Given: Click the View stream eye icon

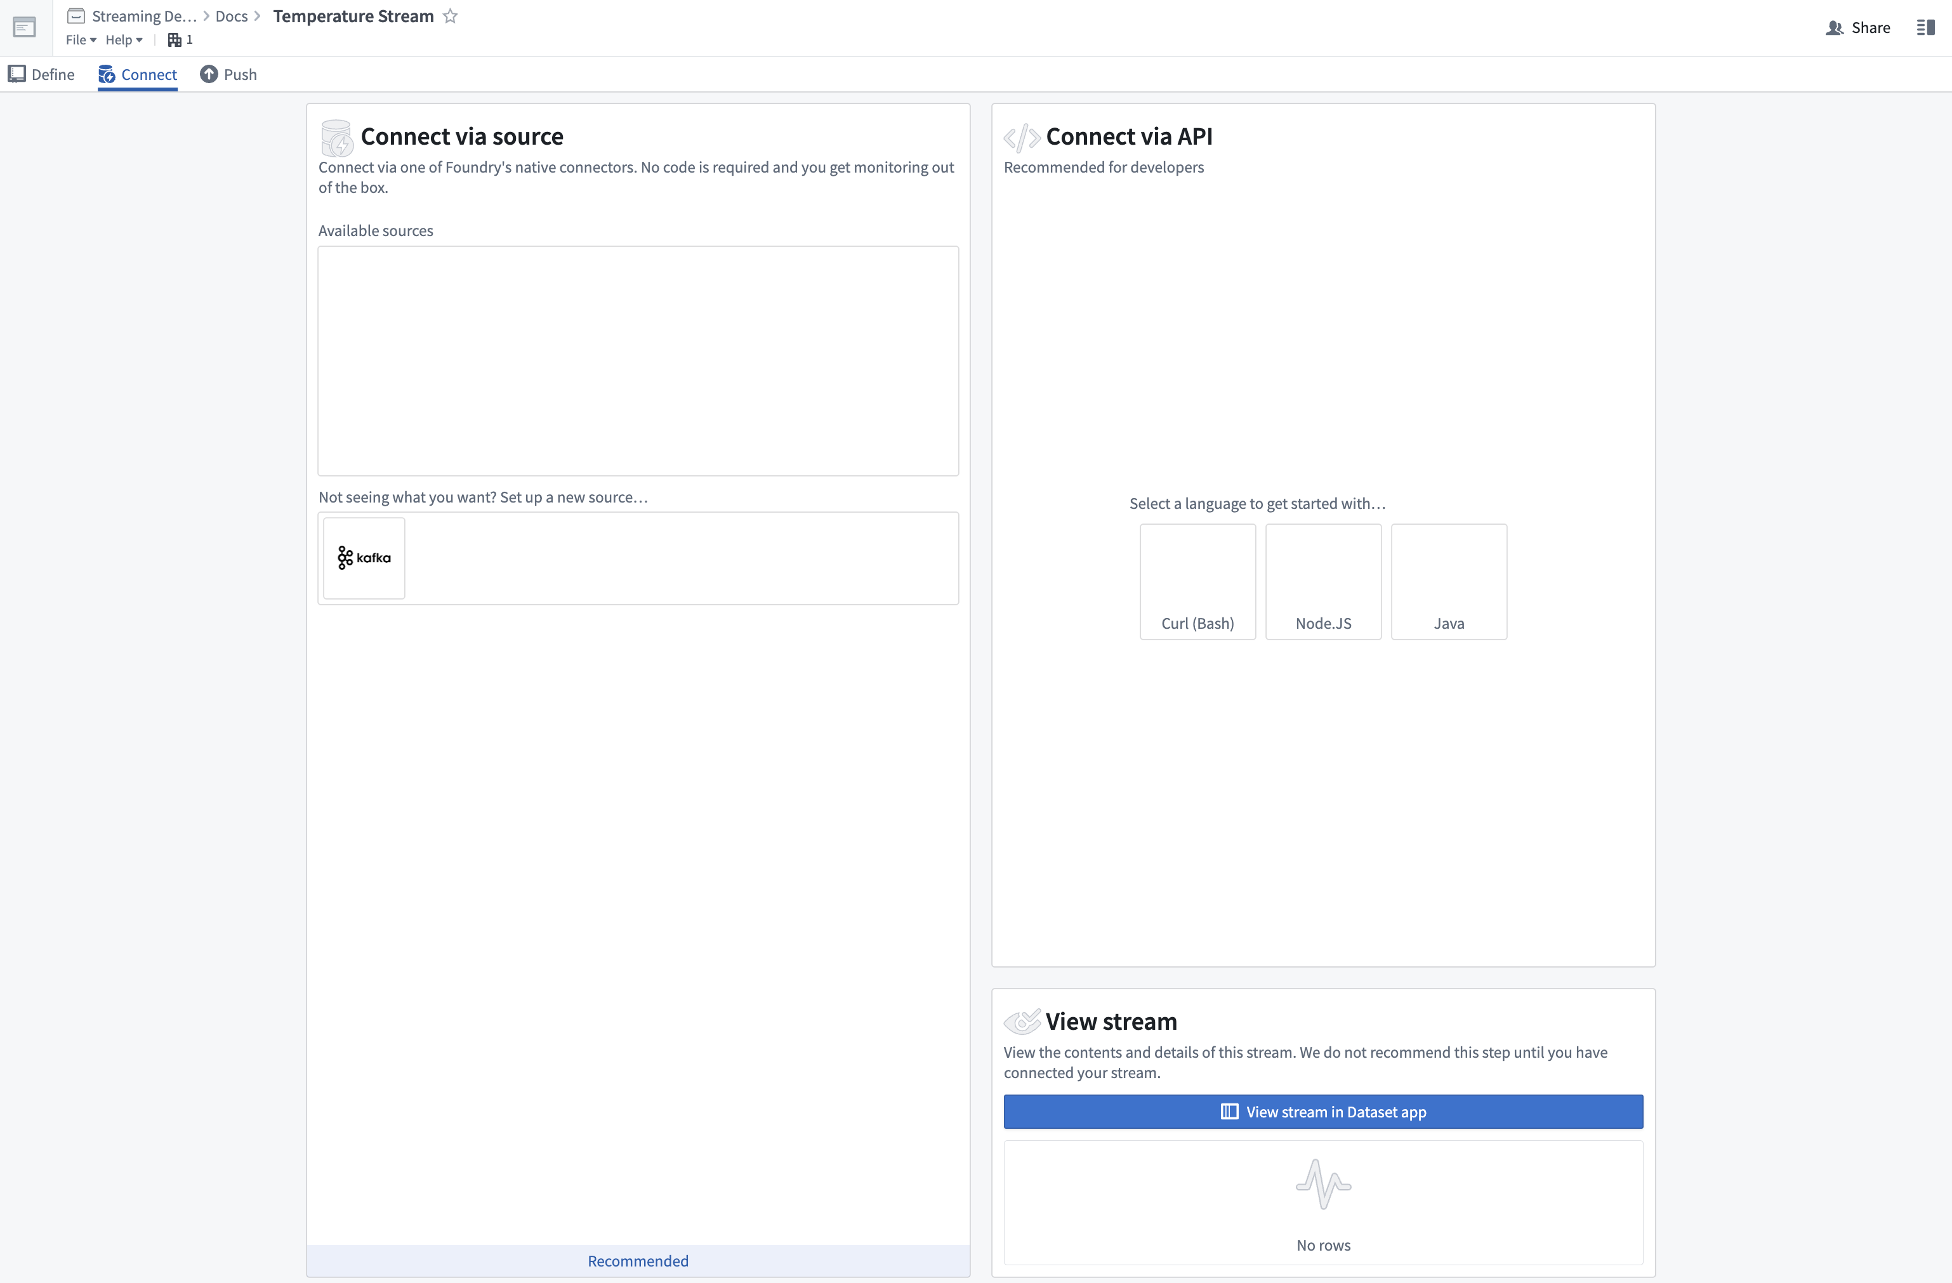Looking at the screenshot, I should tap(1023, 1022).
